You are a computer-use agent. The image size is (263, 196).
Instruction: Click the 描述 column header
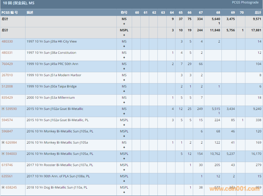click(30, 13)
